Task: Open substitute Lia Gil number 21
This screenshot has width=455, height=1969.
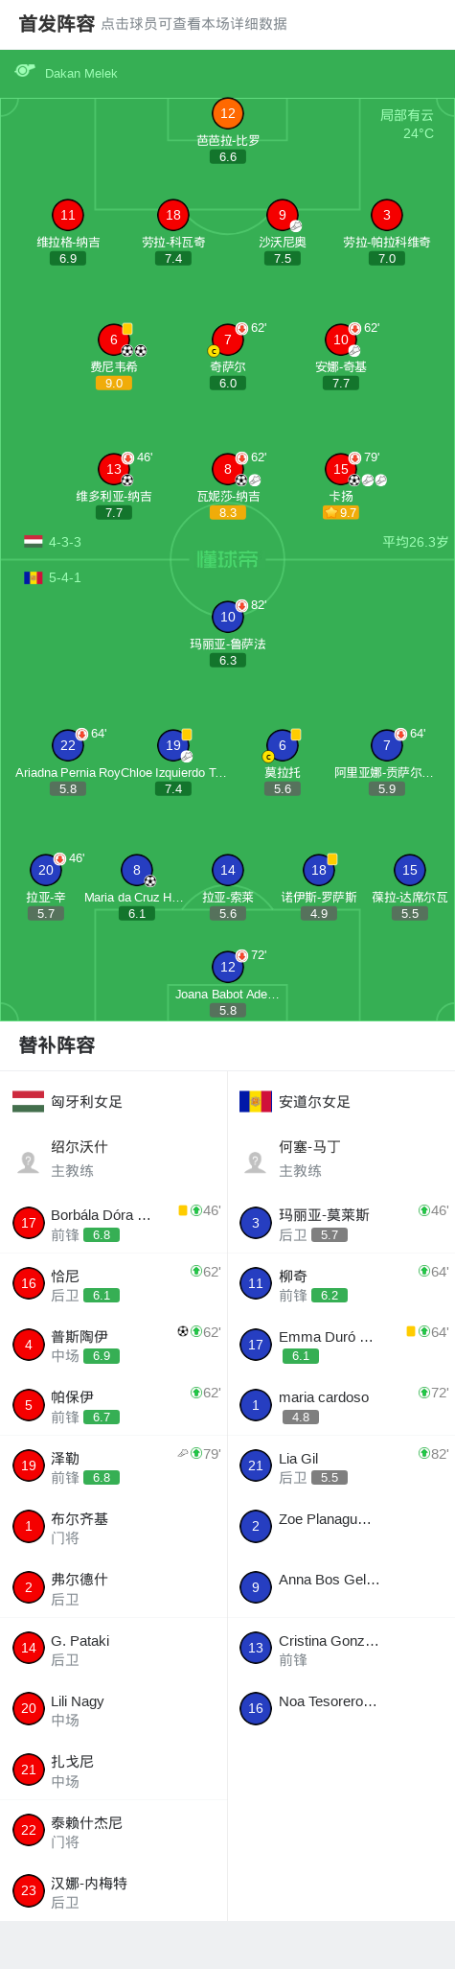Action: pos(341,1465)
